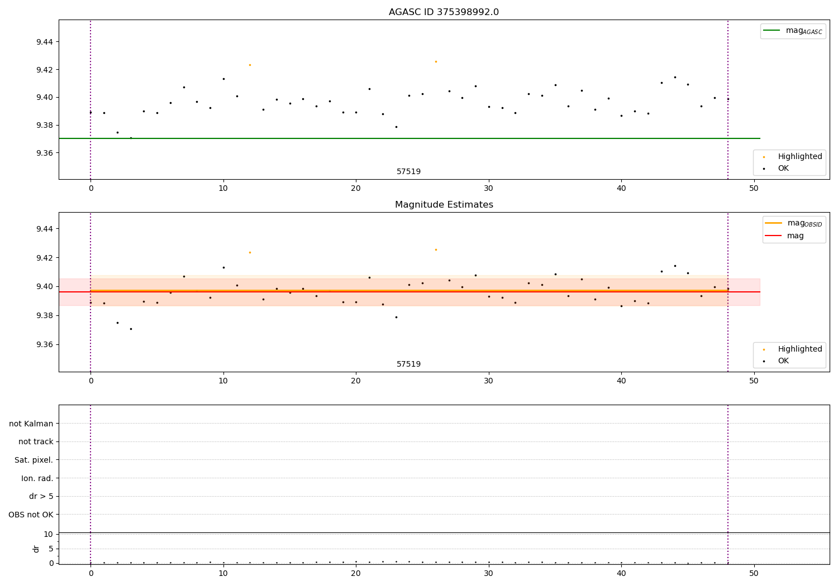Click the OBS not OK axis label
The image size is (838, 586).
tap(31, 515)
